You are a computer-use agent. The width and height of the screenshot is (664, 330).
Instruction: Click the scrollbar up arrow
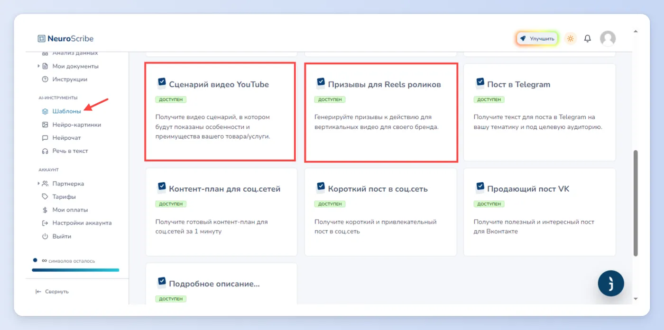(636, 32)
